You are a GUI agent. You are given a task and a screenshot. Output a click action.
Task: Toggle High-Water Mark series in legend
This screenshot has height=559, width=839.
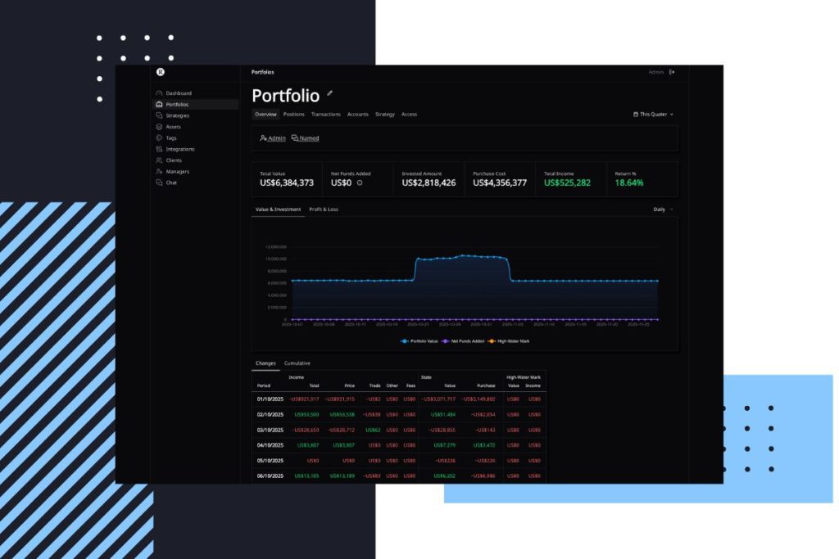point(508,340)
